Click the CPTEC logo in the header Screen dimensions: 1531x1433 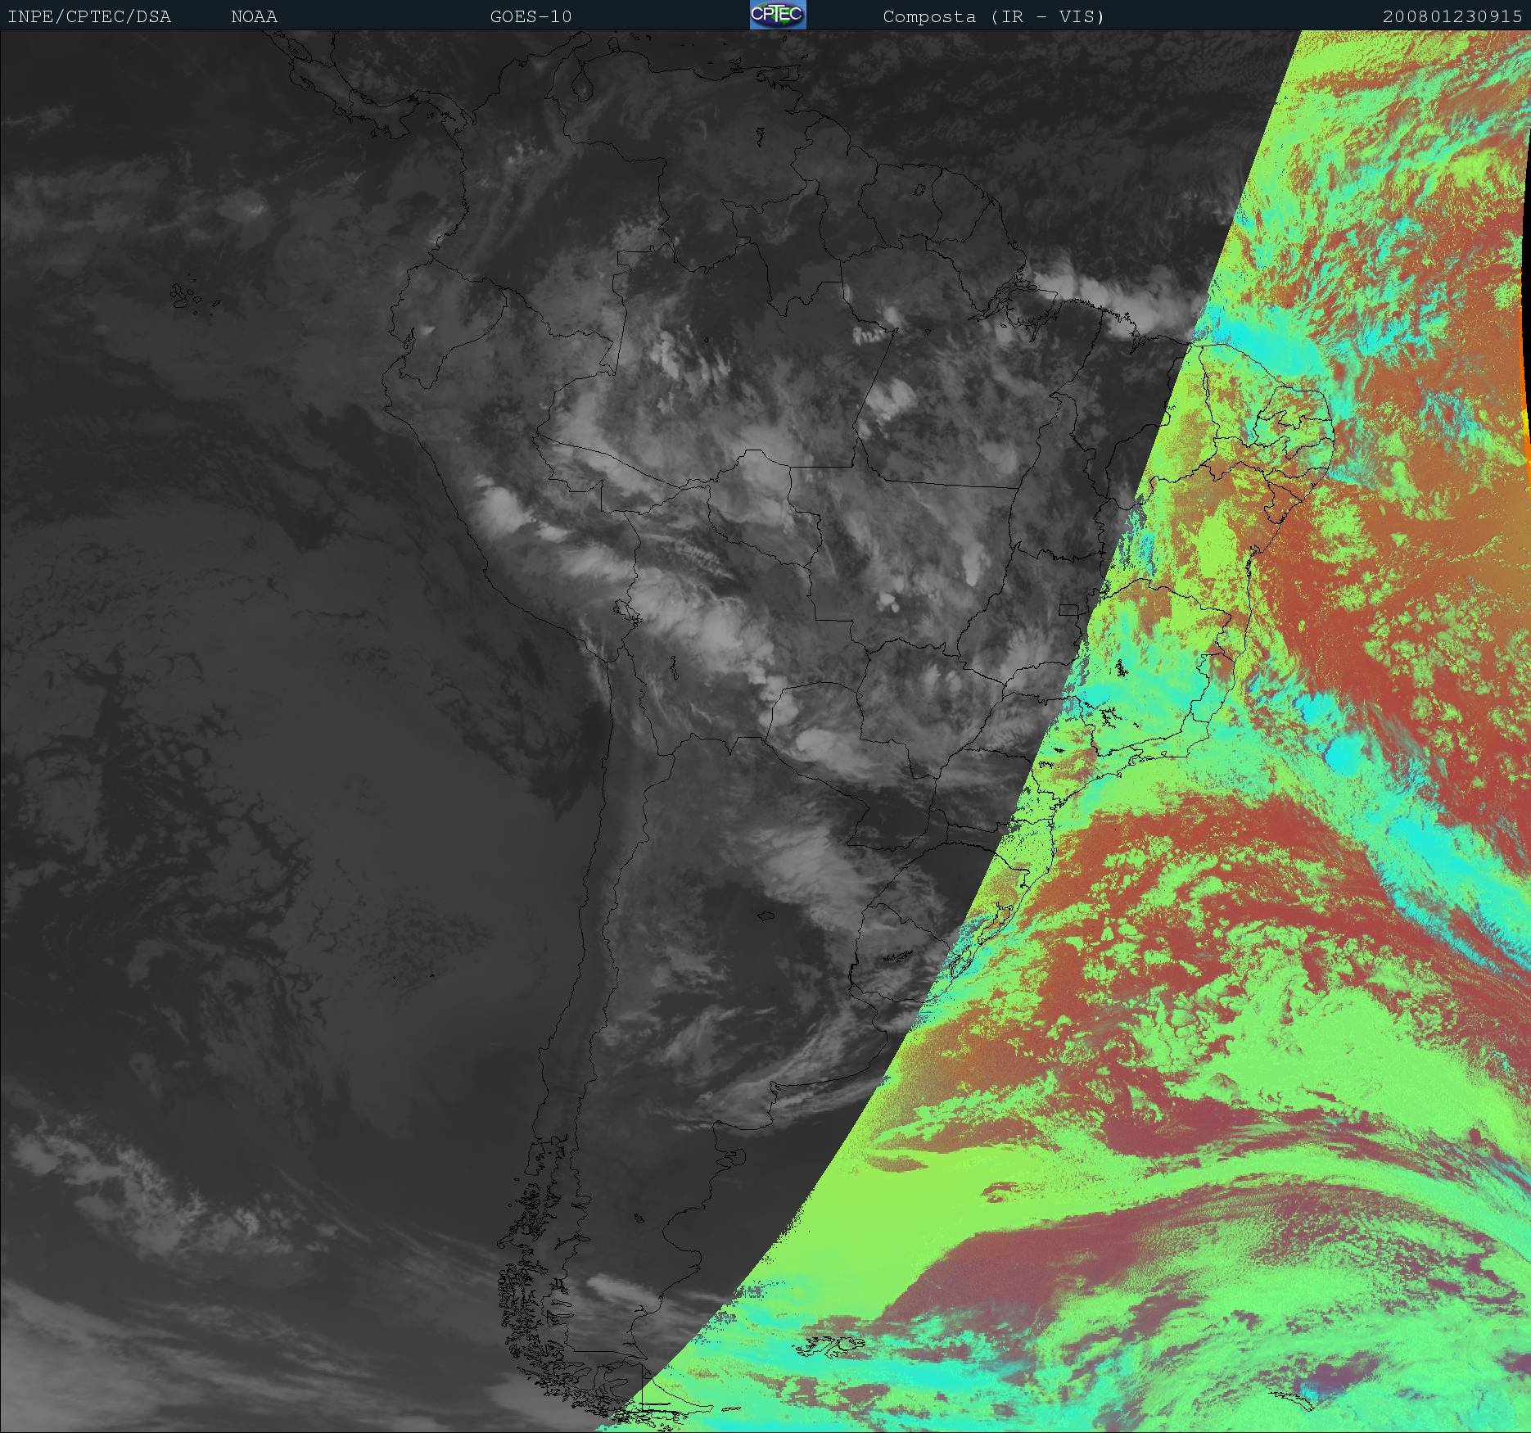click(x=777, y=15)
